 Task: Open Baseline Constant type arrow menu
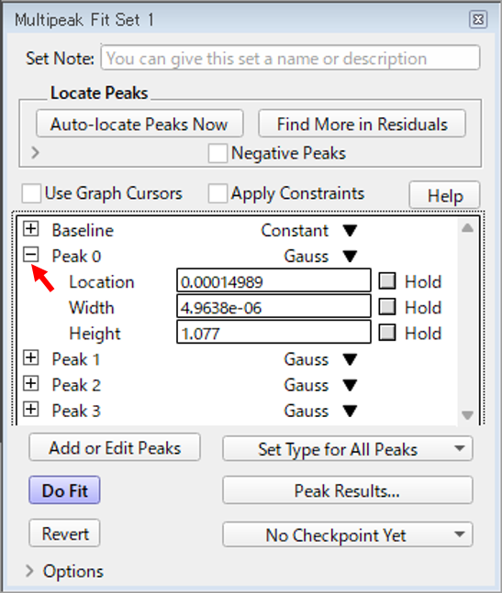pos(350,230)
